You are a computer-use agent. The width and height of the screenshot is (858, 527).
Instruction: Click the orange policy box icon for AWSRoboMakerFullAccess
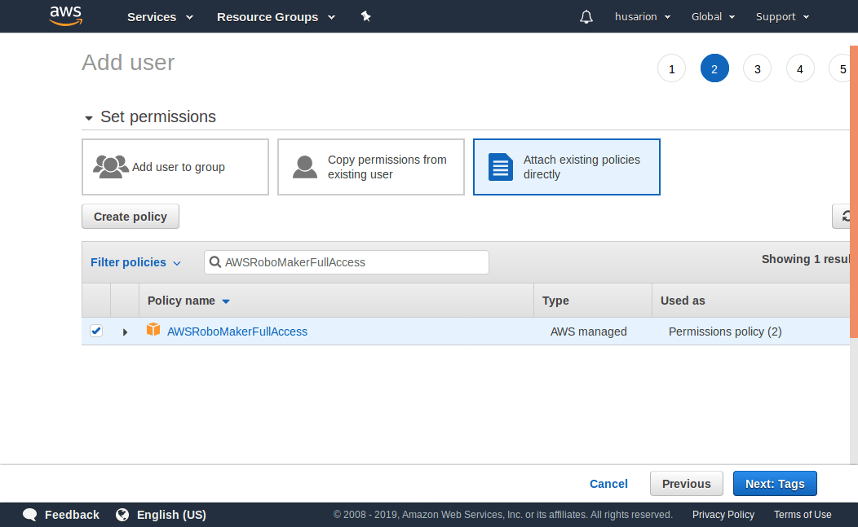pos(153,329)
